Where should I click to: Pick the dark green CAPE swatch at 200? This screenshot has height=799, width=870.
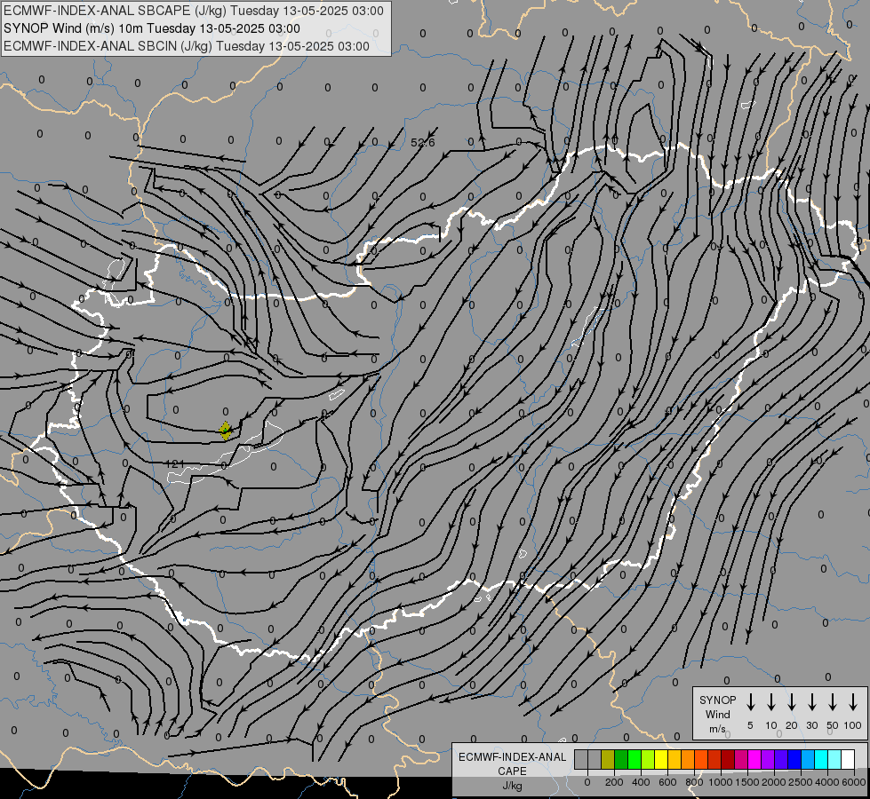[x=621, y=759]
